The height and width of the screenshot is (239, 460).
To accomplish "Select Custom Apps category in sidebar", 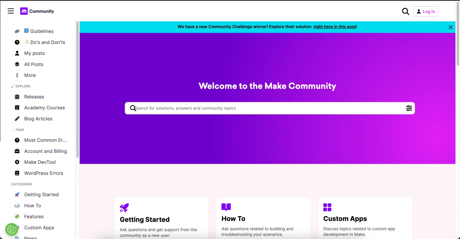I will [39, 227].
